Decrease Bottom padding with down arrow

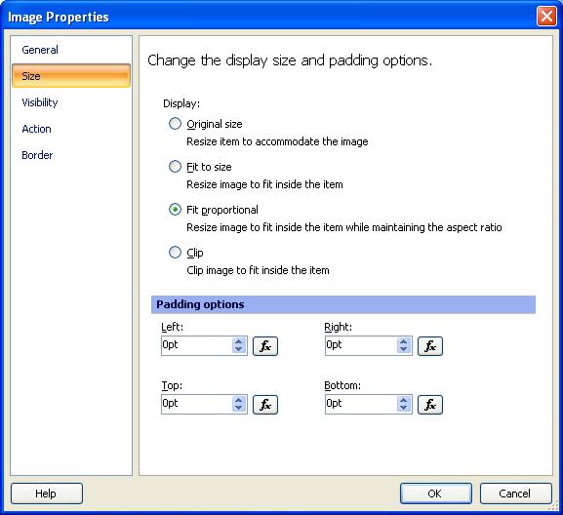[x=404, y=408]
